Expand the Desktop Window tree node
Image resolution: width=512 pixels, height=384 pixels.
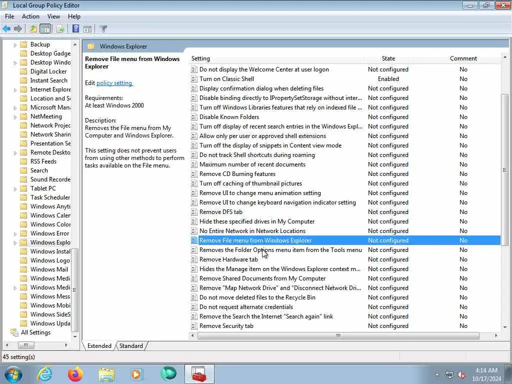tap(15, 63)
